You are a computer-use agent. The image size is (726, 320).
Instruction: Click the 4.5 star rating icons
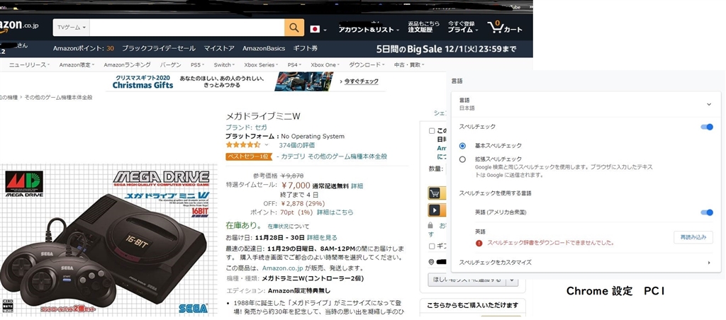(x=242, y=144)
